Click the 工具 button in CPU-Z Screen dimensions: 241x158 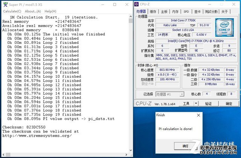tap(186, 104)
